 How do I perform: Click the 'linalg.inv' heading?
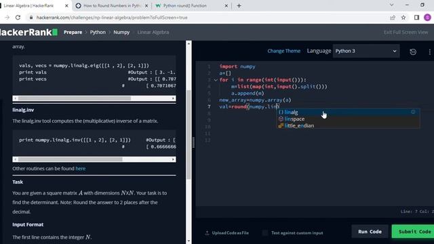[23, 110]
